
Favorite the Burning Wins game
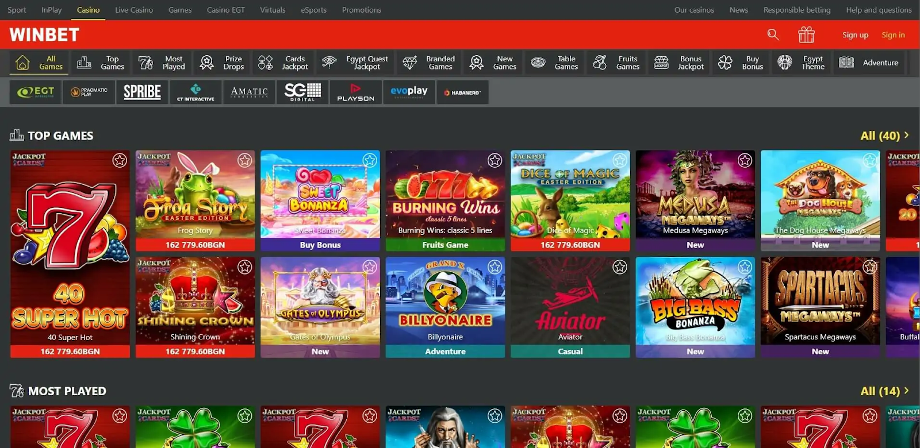click(x=495, y=160)
